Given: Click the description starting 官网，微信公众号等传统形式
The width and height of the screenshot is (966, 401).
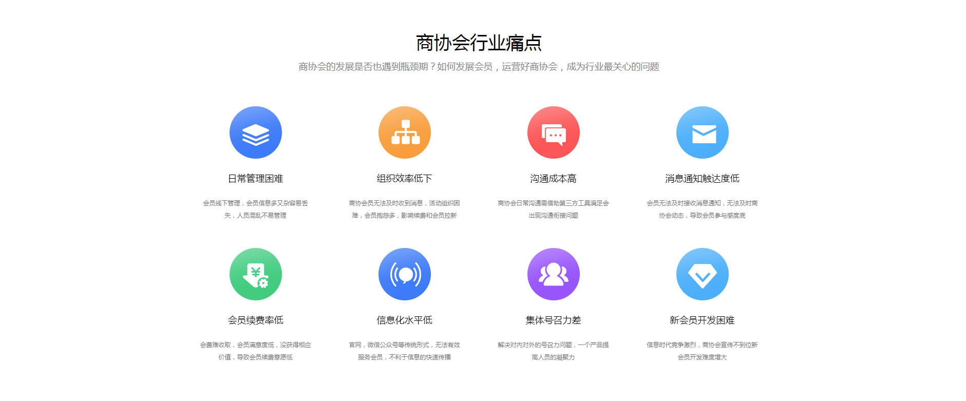Looking at the screenshot, I should click(405, 351).
